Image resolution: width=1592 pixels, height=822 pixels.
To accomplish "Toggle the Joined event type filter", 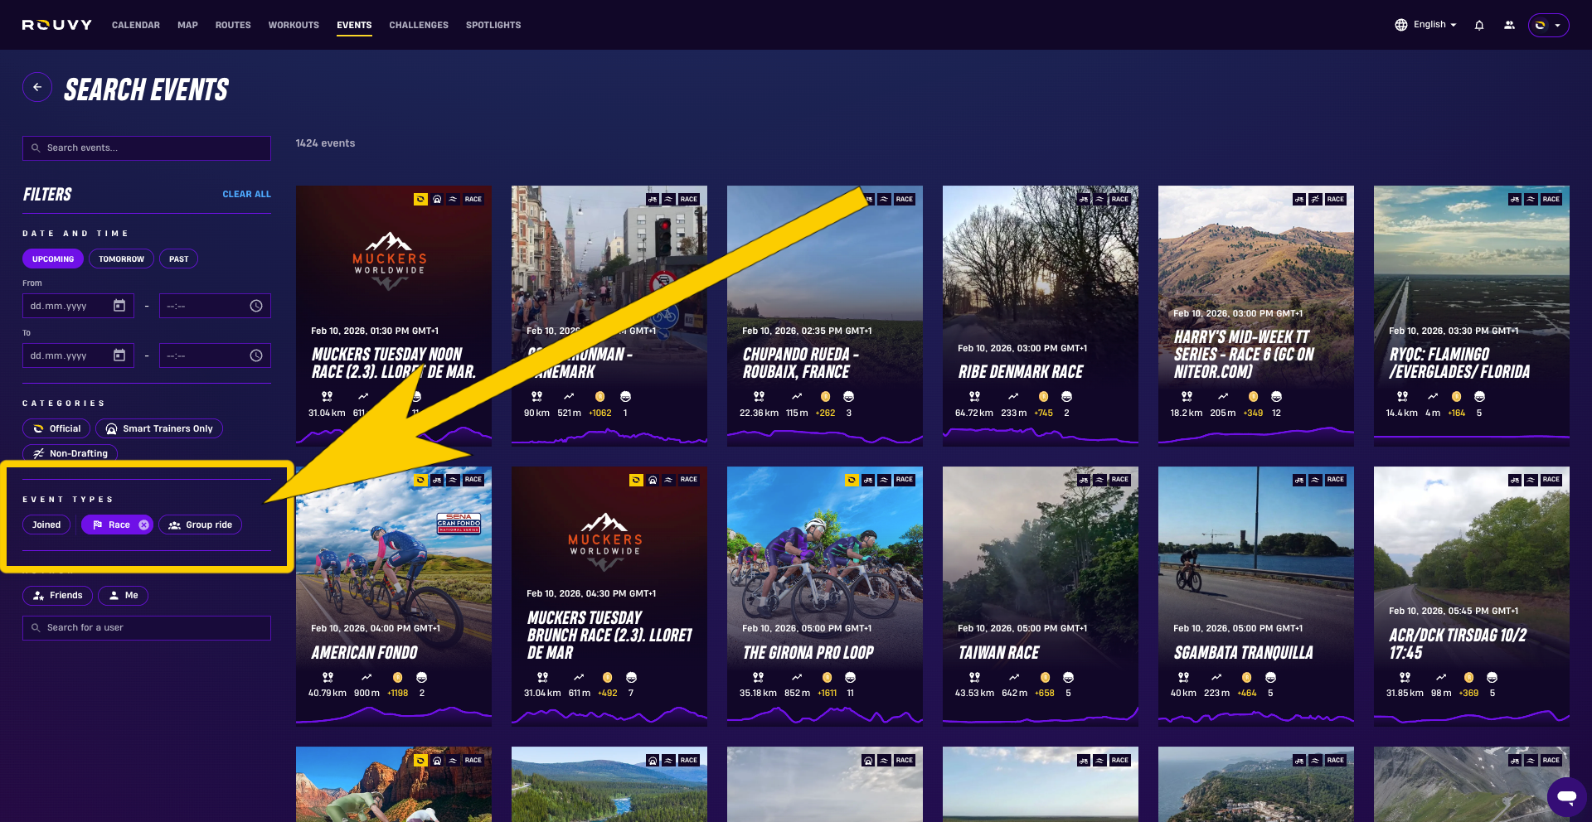I will click(x=46, y=525).
